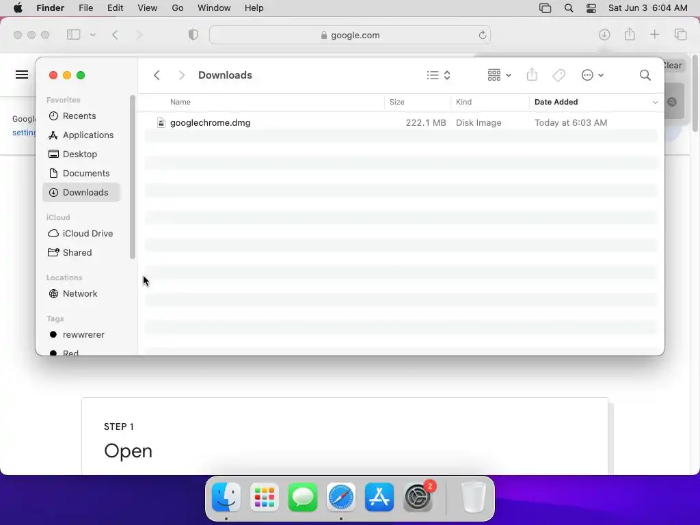Click the Disk Image kind cell

point(478,123)
